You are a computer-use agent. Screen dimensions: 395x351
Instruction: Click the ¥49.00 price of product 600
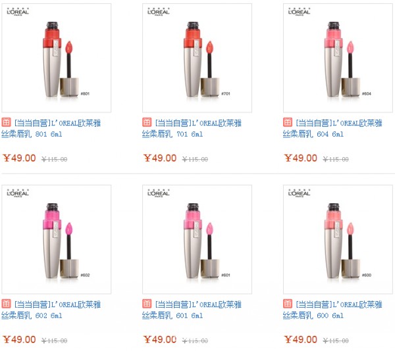[301, 339]
